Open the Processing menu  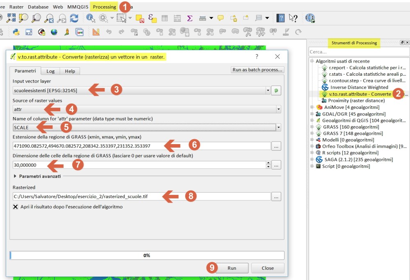pyautogui.click(x=104, y=7)
